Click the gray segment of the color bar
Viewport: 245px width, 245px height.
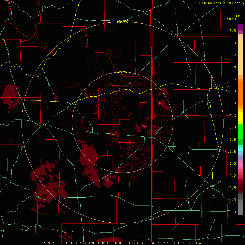tap(240, 204)
